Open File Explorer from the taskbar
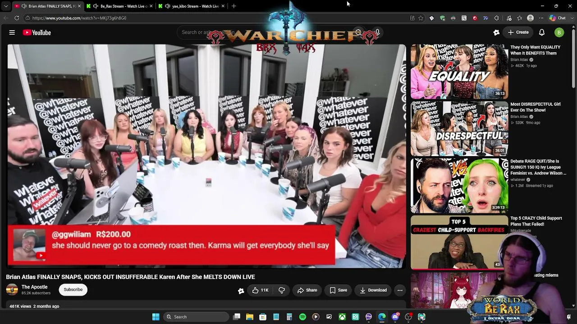Image resolution: width=577 pixels, height=324 pixels. click(250, 317)
